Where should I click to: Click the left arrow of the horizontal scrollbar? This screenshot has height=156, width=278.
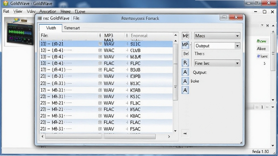[x=42, y=136]
